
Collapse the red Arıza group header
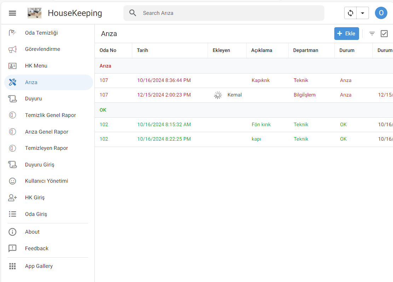244,66
